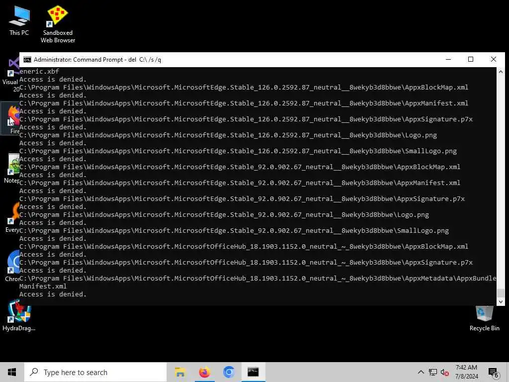Click the 92.0.902.67 AppxBlockMap.xml path line
Image resolution: width=509 pixels, height=382 pixels.
coord(240,167)
